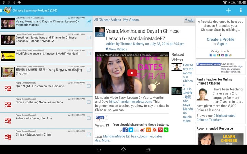
Task: Click the online teacher's profile photo
Action: point(203,94)
